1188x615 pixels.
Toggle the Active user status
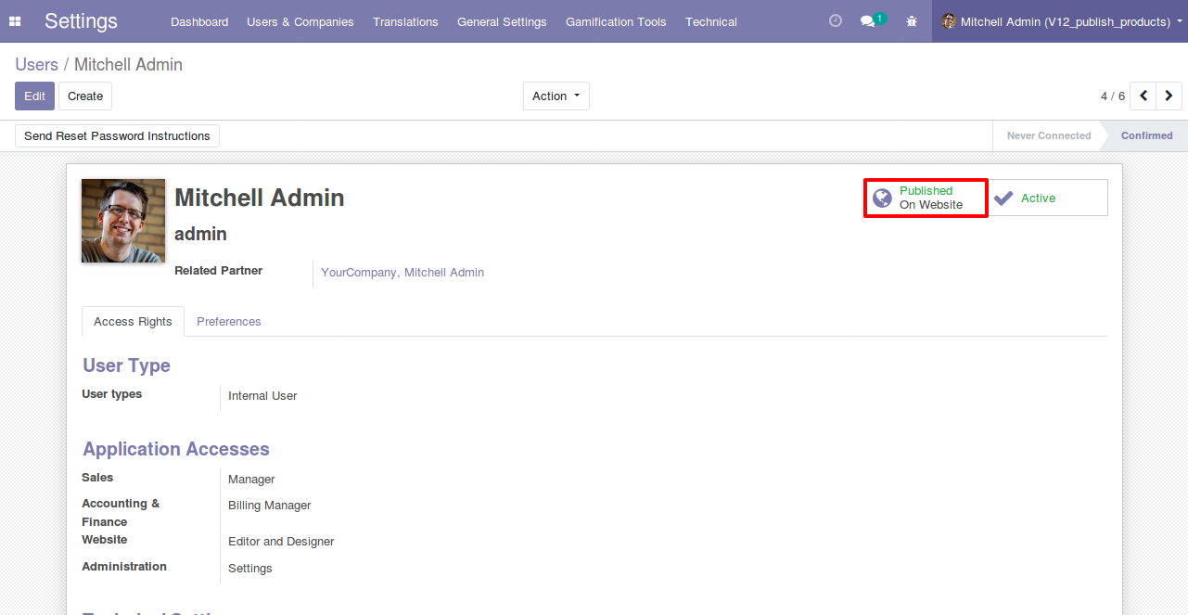[1047, 198]
